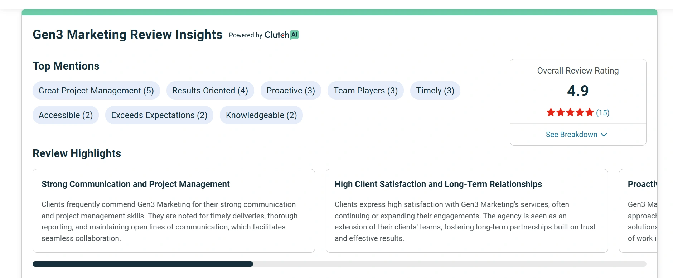The height and width of the screenshot is (278, 673).
Task: Click the (15) review count
Action: (x=603, y=113)
